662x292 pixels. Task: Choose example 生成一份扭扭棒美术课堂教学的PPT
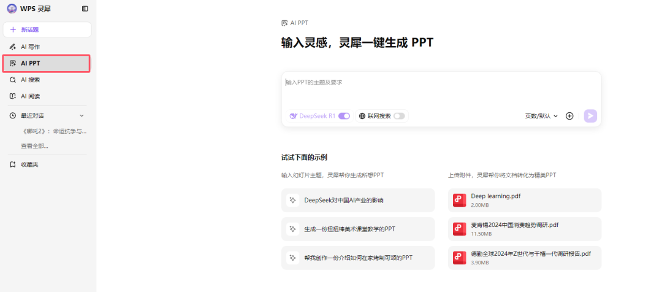click(358, 229)
